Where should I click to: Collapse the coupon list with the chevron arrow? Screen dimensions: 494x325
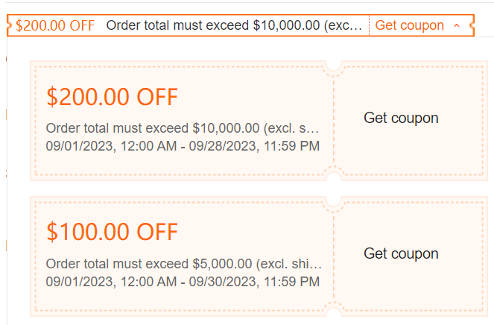(x=457, y=26)
